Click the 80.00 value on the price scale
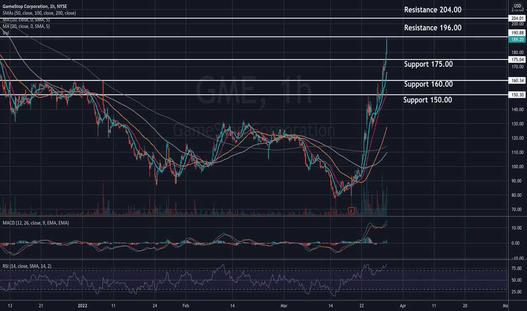 pyautogui.click(x=517, y=195)
